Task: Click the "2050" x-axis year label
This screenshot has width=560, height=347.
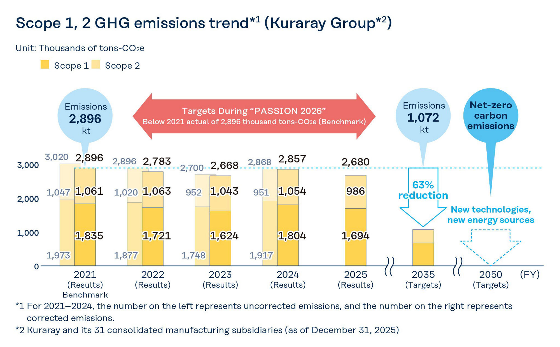Action: click(x=491, y=274)
